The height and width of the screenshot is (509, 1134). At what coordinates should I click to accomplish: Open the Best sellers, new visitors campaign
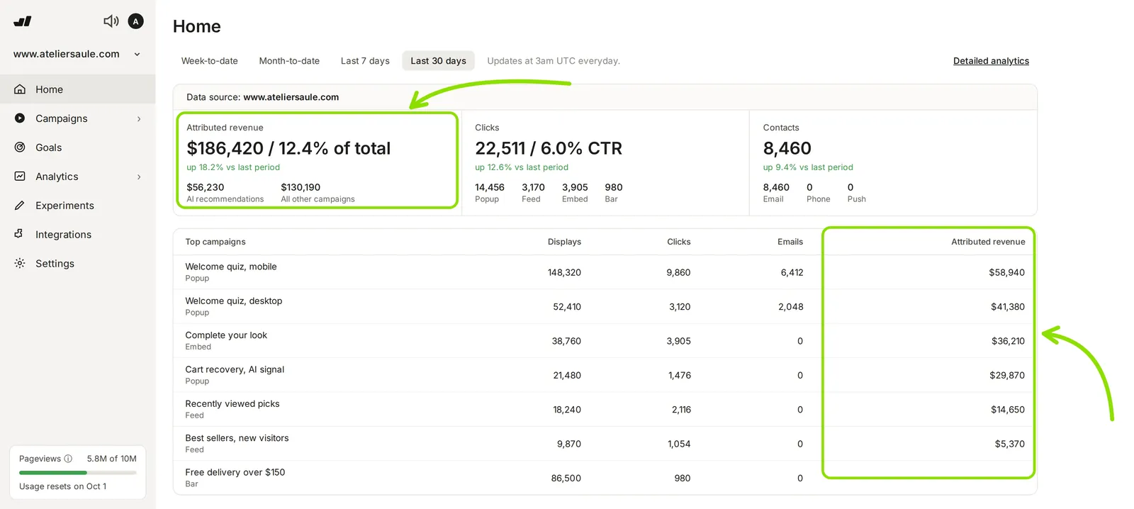[237, 438]
